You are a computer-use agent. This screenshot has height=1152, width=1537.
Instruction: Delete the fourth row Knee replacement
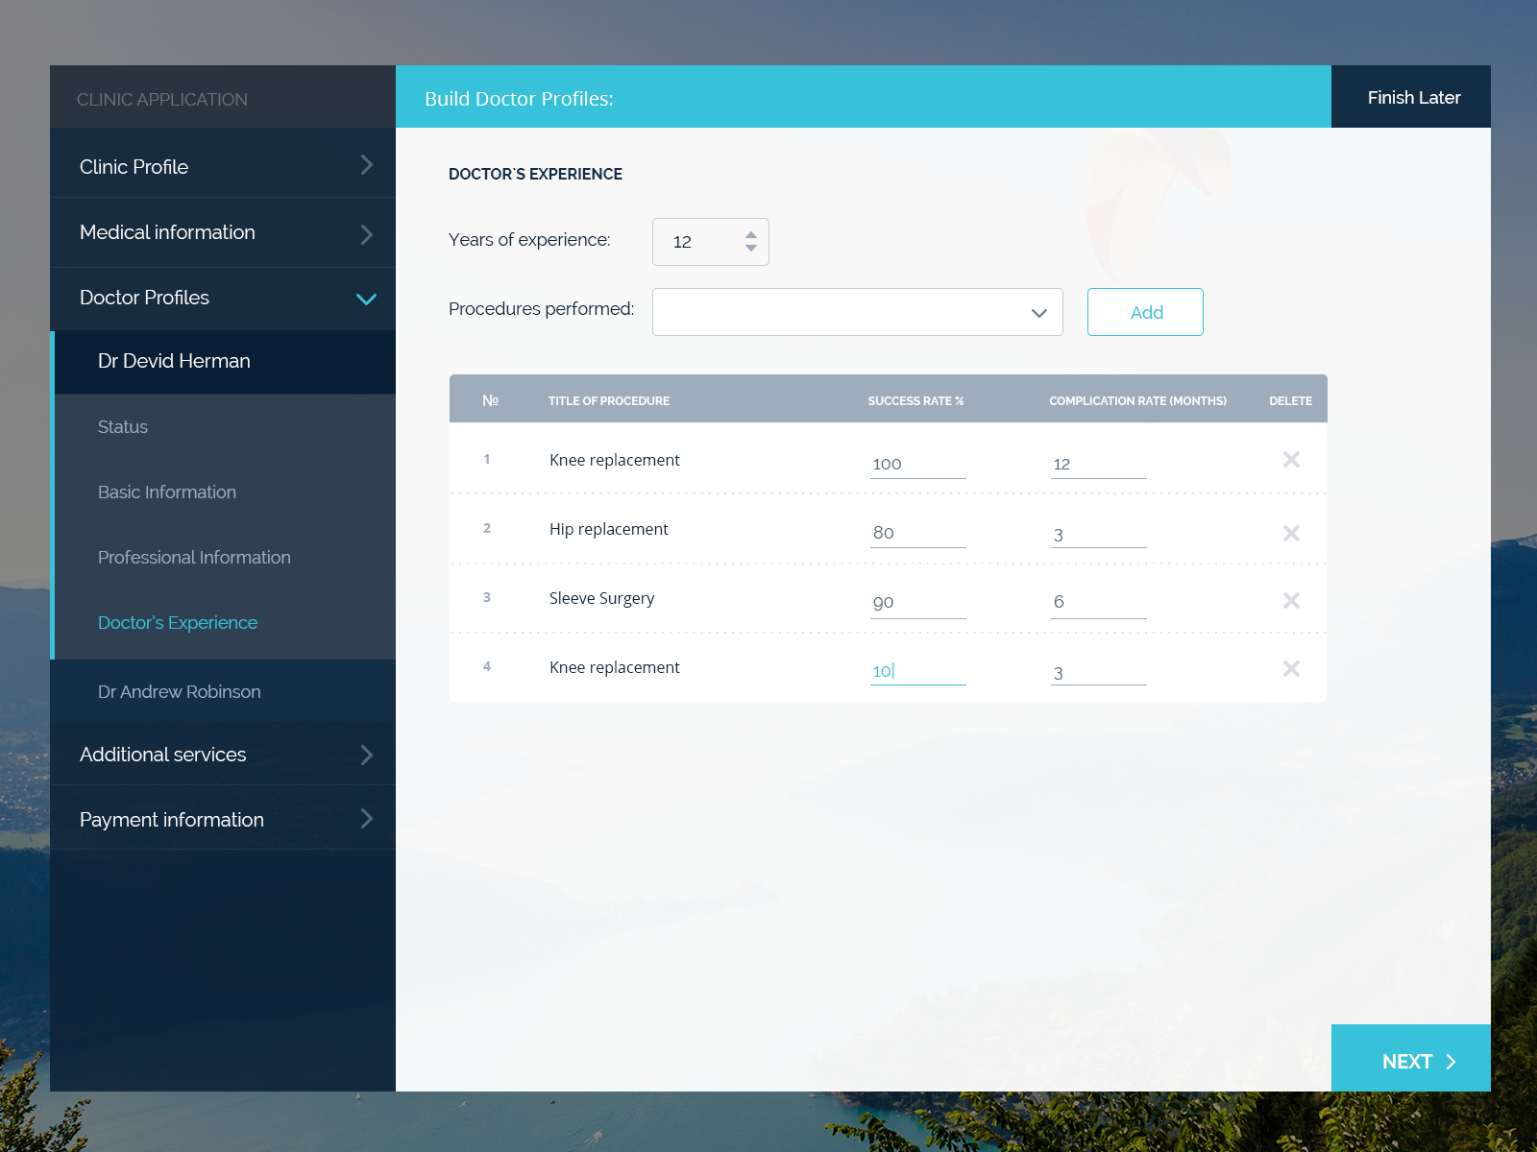1291,668
